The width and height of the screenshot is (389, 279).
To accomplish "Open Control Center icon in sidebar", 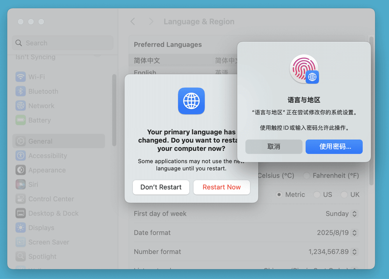I will (21, 199).
